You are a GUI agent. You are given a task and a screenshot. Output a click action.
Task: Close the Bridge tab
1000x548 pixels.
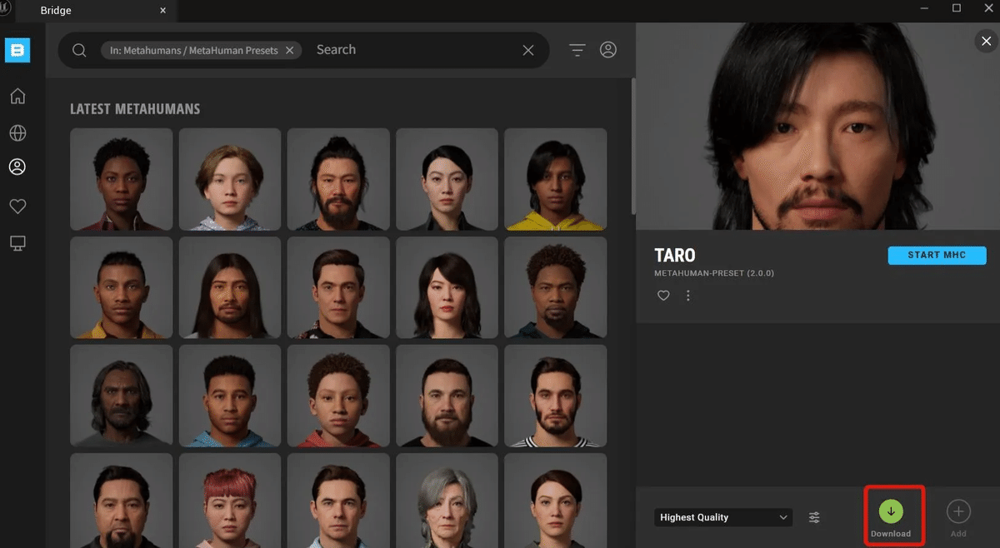(163, 11)
